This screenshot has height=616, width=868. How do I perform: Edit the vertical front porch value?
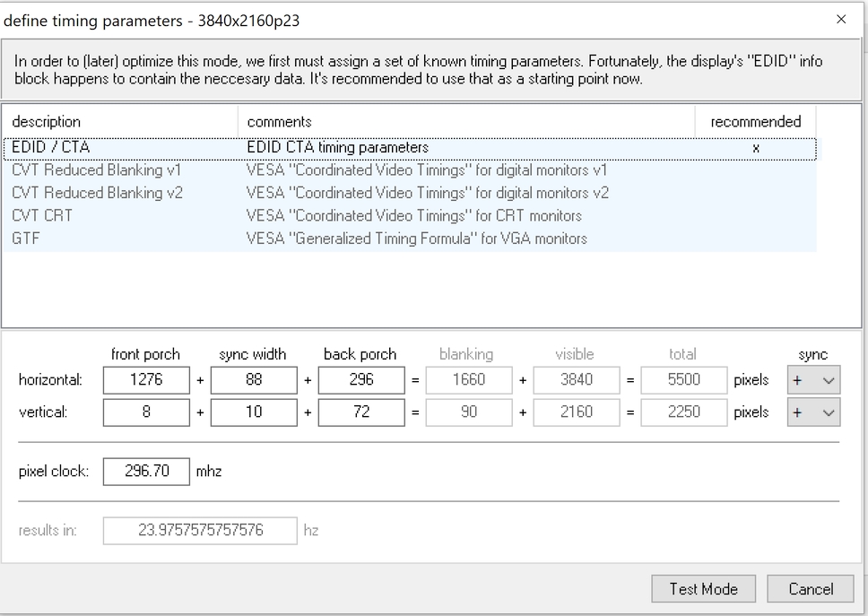(146, 412)
